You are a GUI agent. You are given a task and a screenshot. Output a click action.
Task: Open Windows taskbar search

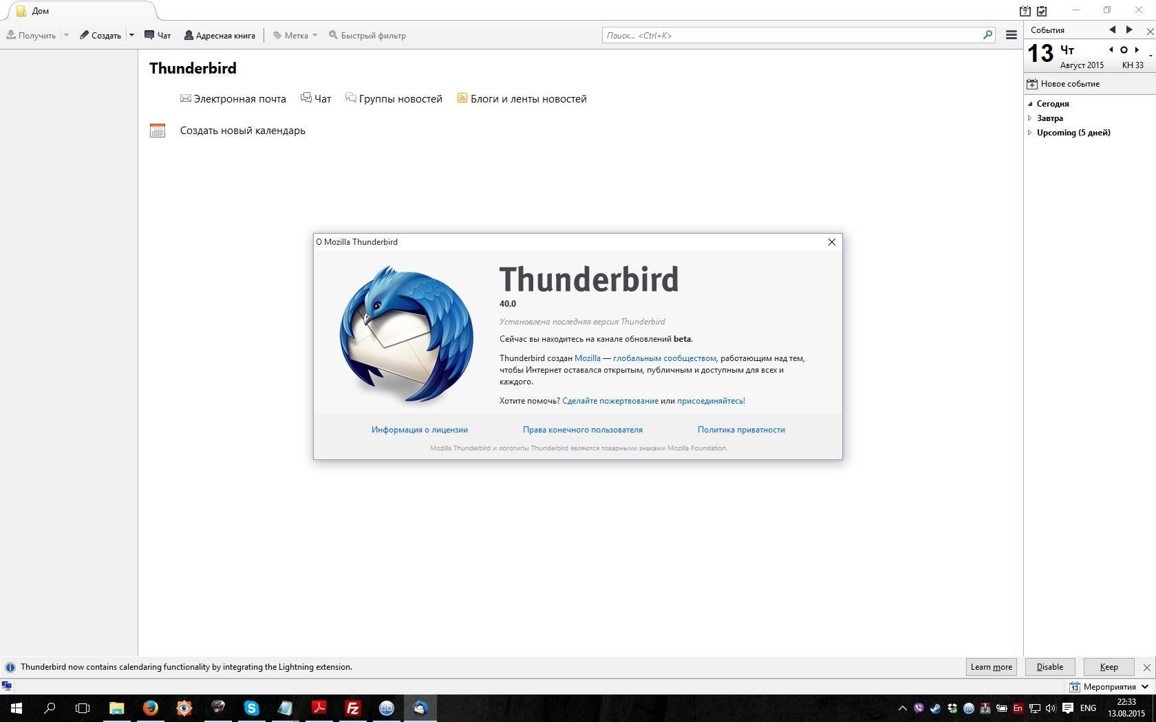click(50, 708)
